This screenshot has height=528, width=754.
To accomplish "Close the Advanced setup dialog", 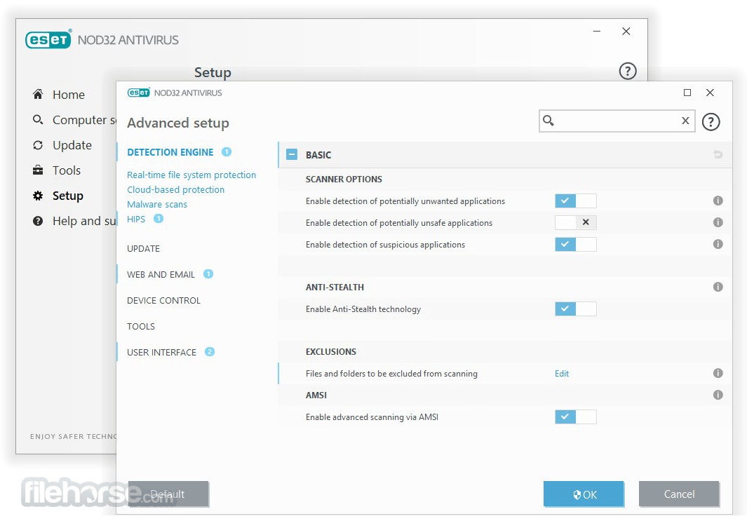I will point(710,93).
